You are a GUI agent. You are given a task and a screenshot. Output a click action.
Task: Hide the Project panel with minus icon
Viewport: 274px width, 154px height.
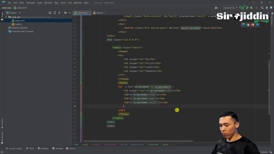pos(70,13)
